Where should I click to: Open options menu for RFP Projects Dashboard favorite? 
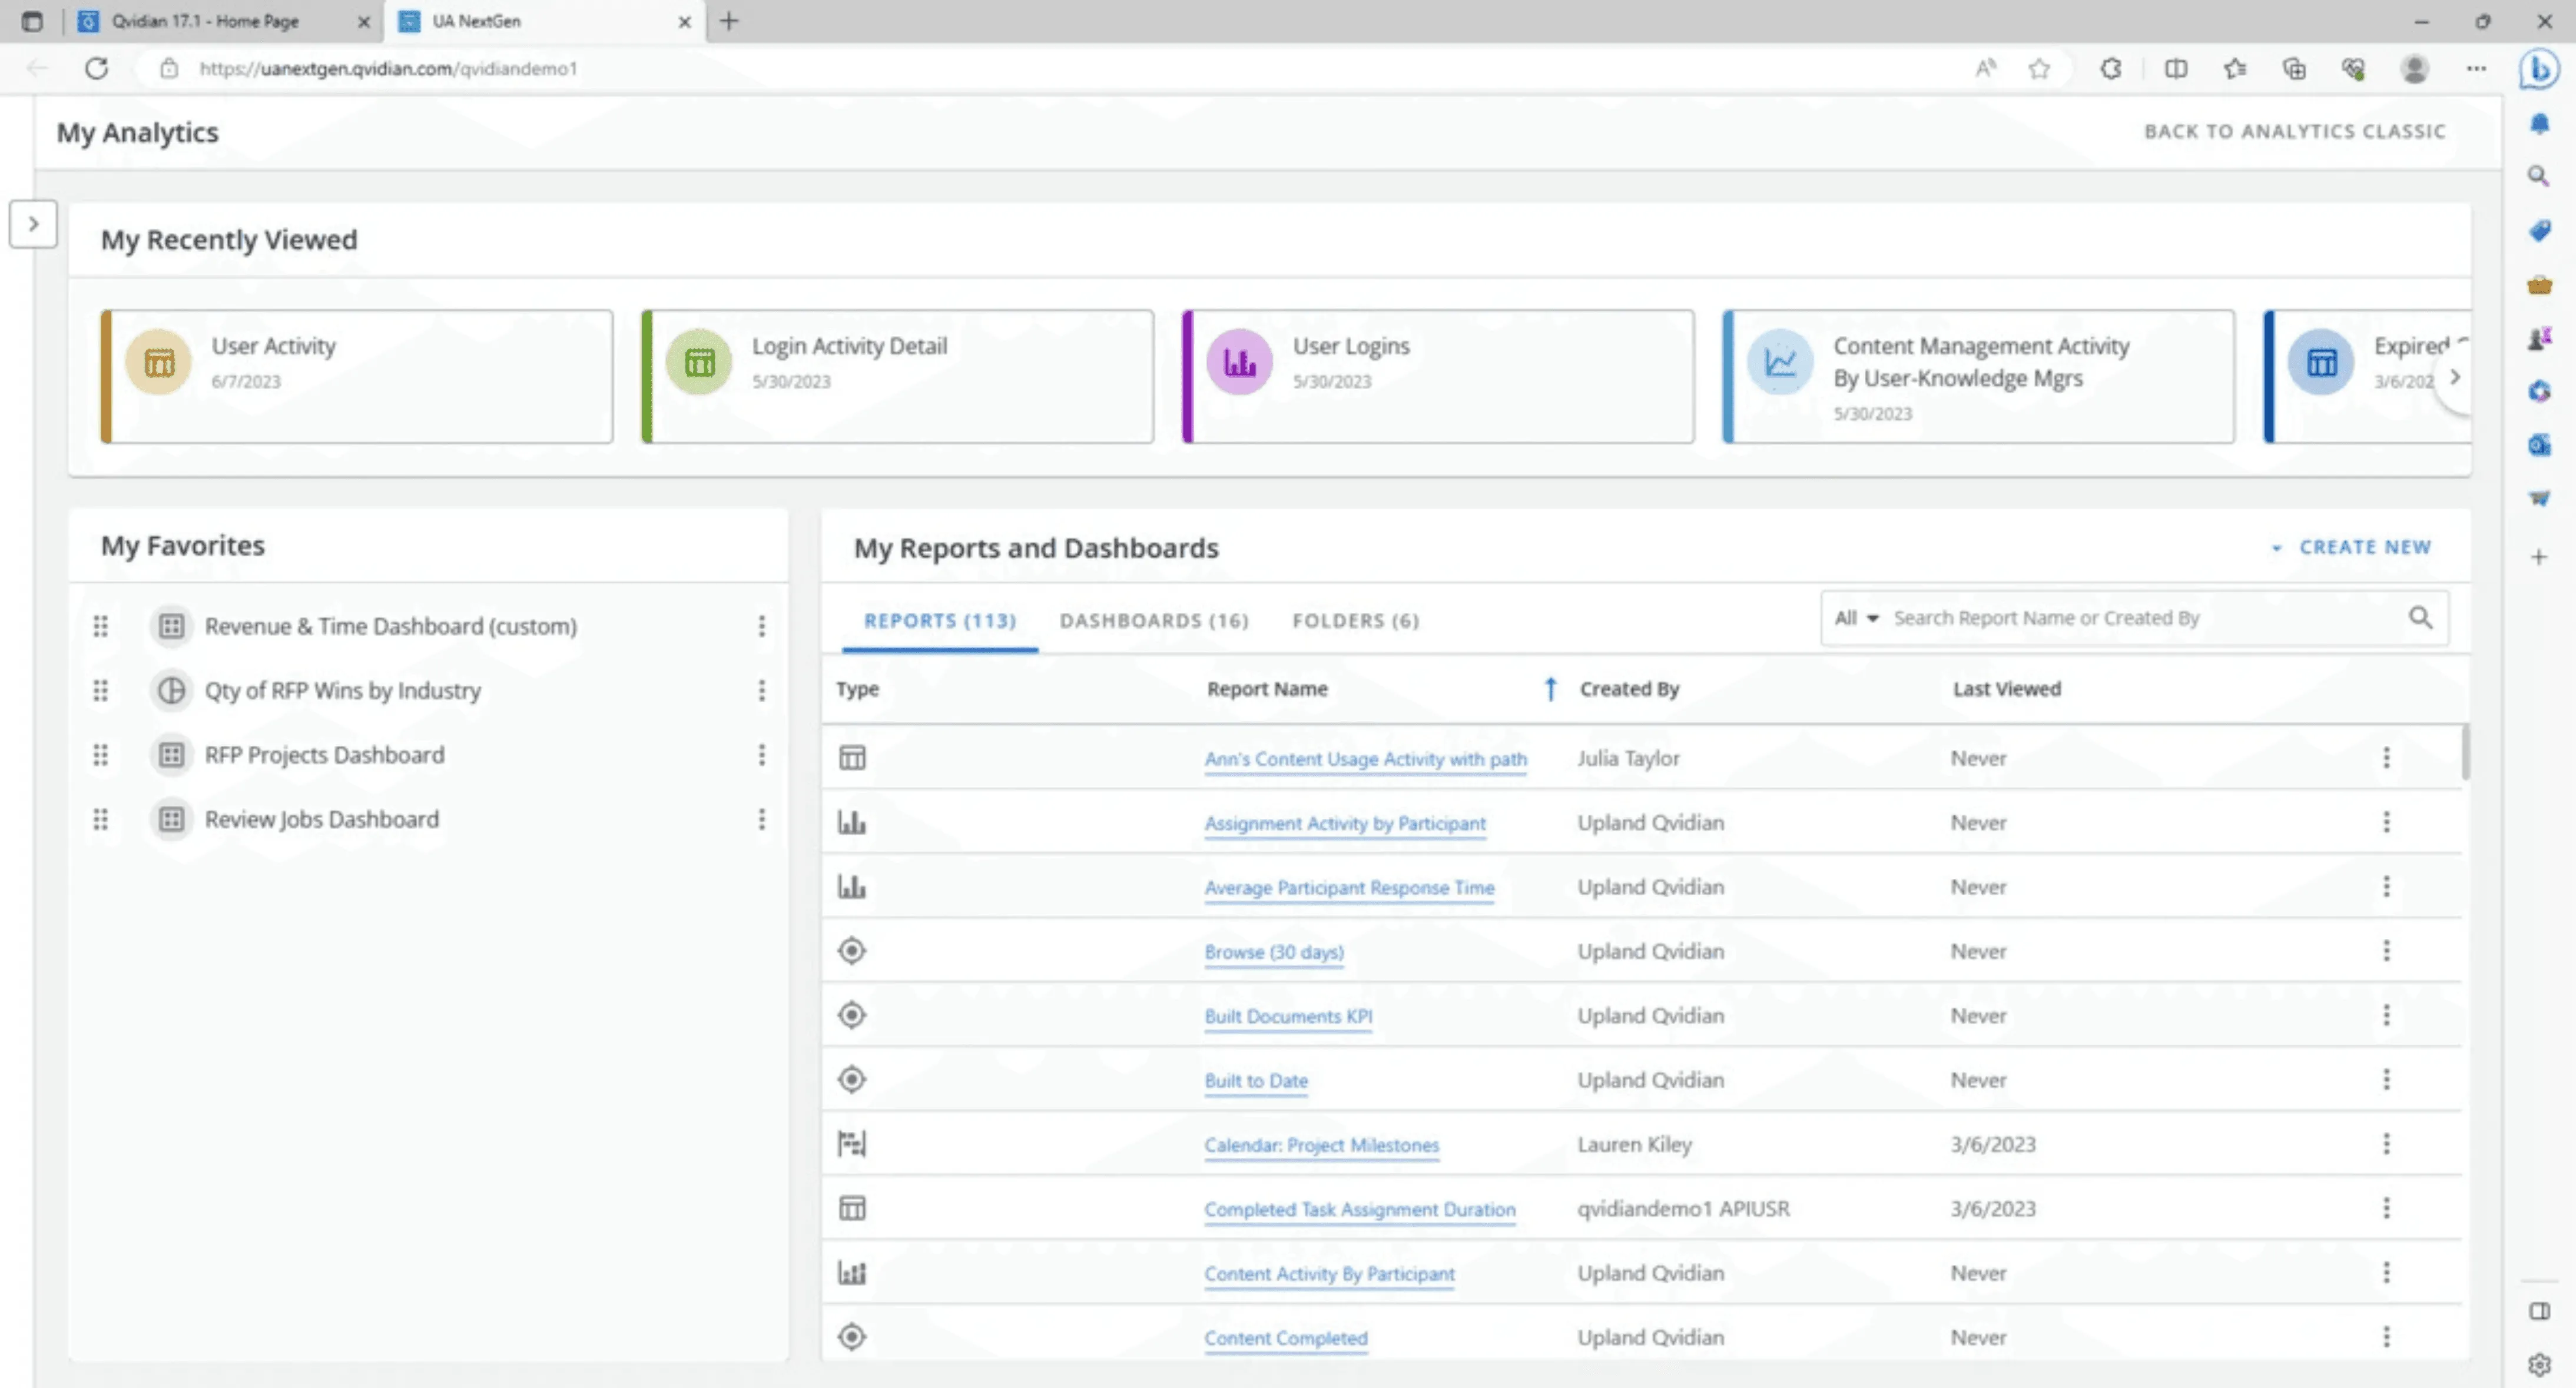coord(762,755)
